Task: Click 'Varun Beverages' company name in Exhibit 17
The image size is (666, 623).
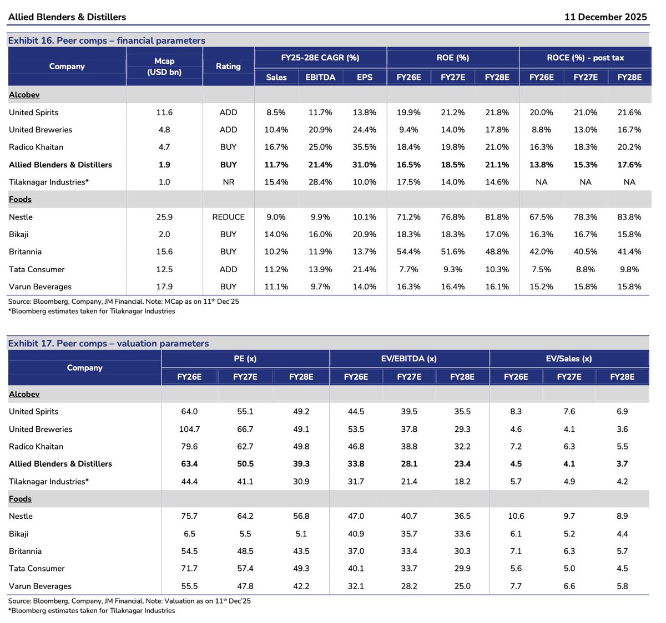Action: pos(40,586)
